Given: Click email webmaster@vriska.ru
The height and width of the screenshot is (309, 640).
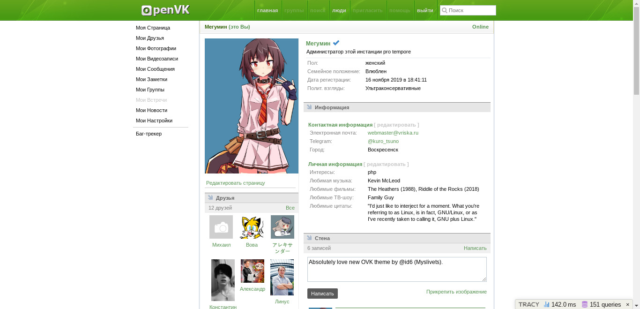Looking at the screenshot, I should coord(393,133).
